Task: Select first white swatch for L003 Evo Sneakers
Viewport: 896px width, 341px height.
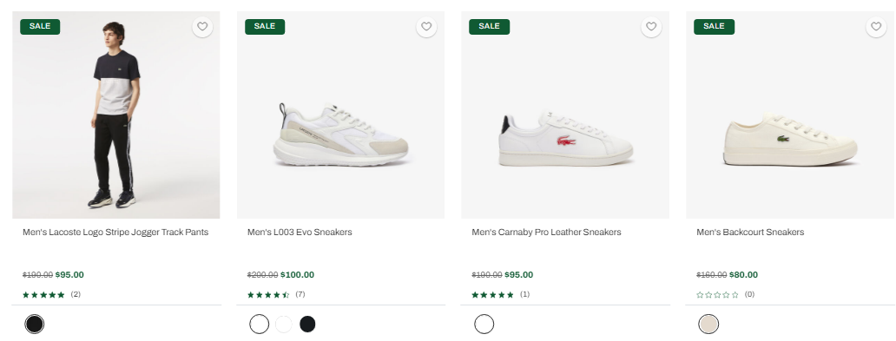Action: 259,324
